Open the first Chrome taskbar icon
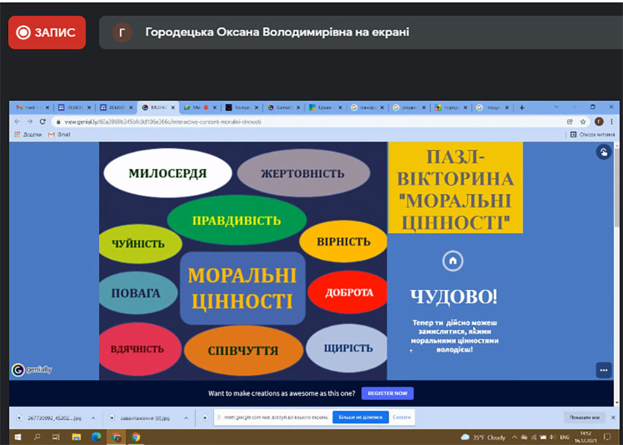 click(116, 437)
